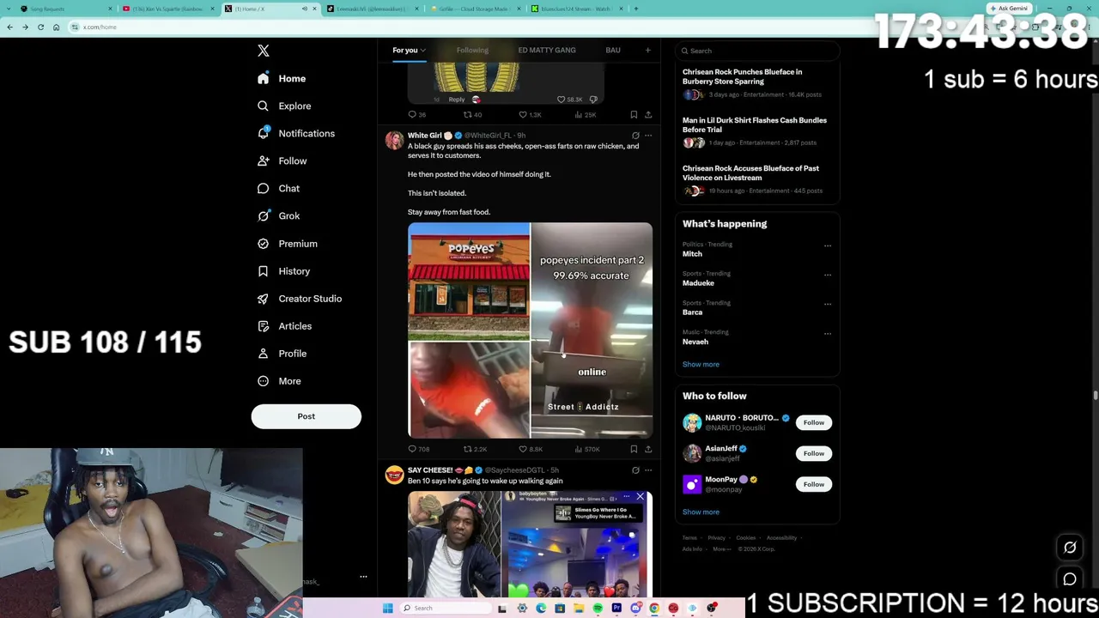Repost the post with 40 reposts
Image resolution: width=1099 pixels, height=618 pixels.
[472, 114]
